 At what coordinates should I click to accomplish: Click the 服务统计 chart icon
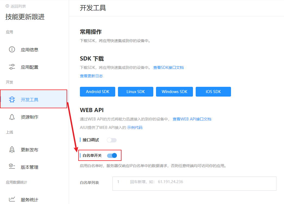pyautogui.click(x=12, y=199)
